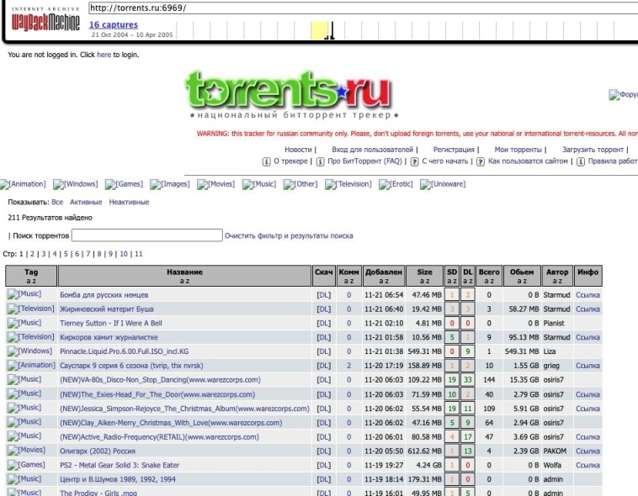Image resolution: width=638 pixels, height=496 pixels.
Task: Go to results page 5
Action: click(66, 254)
